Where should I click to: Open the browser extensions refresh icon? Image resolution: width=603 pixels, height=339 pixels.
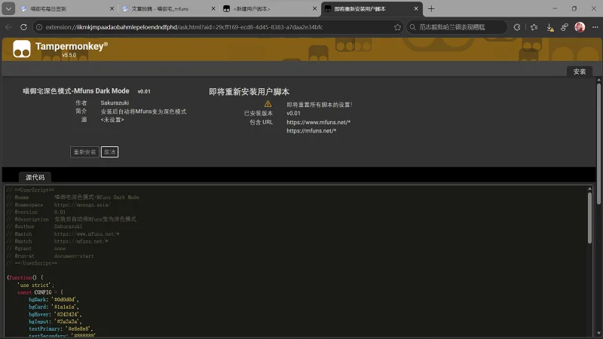[x=517, y=27]
